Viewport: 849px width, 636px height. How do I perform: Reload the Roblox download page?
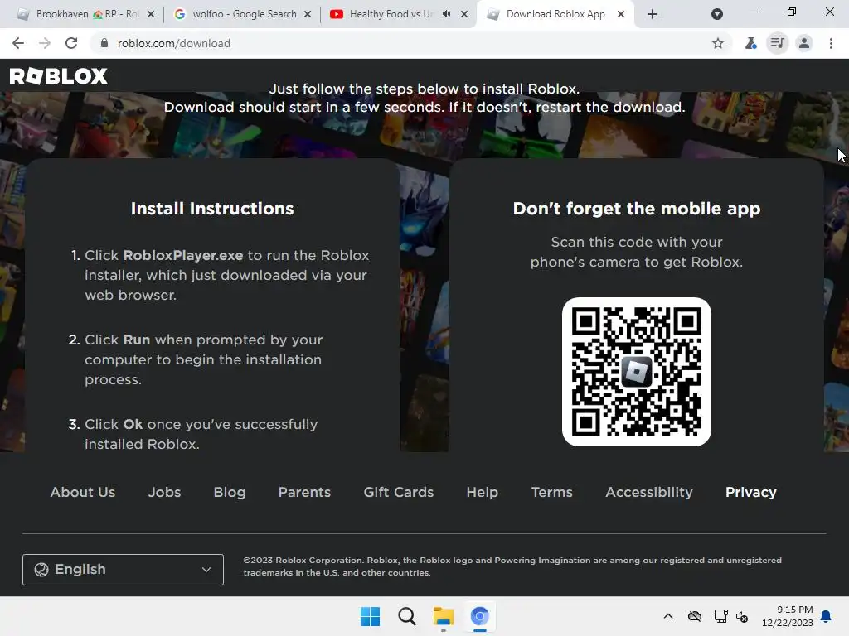(71, 43)
